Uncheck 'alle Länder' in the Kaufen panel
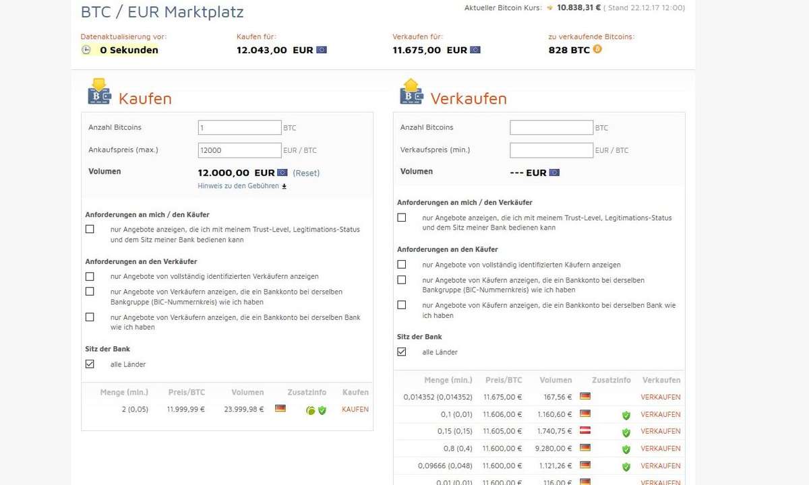The width and height of the screenshot is (809, 485). click(90, 364)
